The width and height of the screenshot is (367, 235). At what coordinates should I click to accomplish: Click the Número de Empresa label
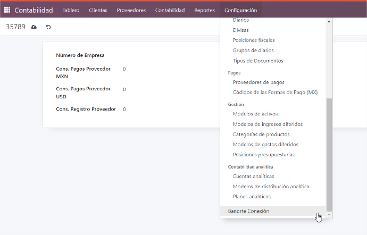(80, 55)
